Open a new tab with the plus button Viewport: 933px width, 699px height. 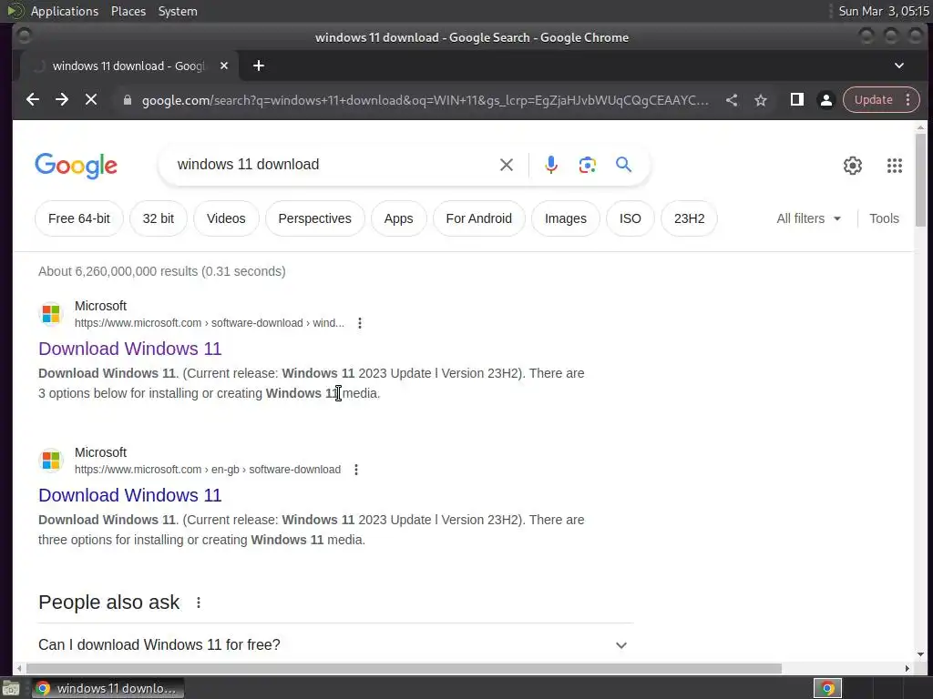[x=258, y=66]
